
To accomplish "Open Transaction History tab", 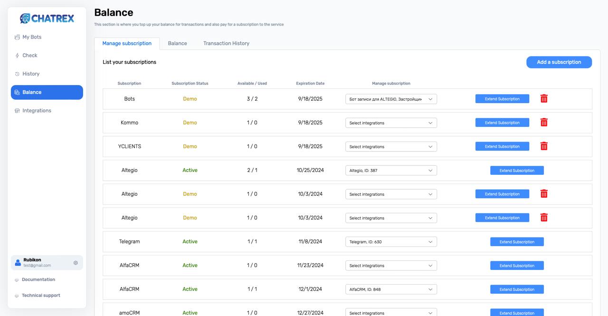I will tap(226, 43).
